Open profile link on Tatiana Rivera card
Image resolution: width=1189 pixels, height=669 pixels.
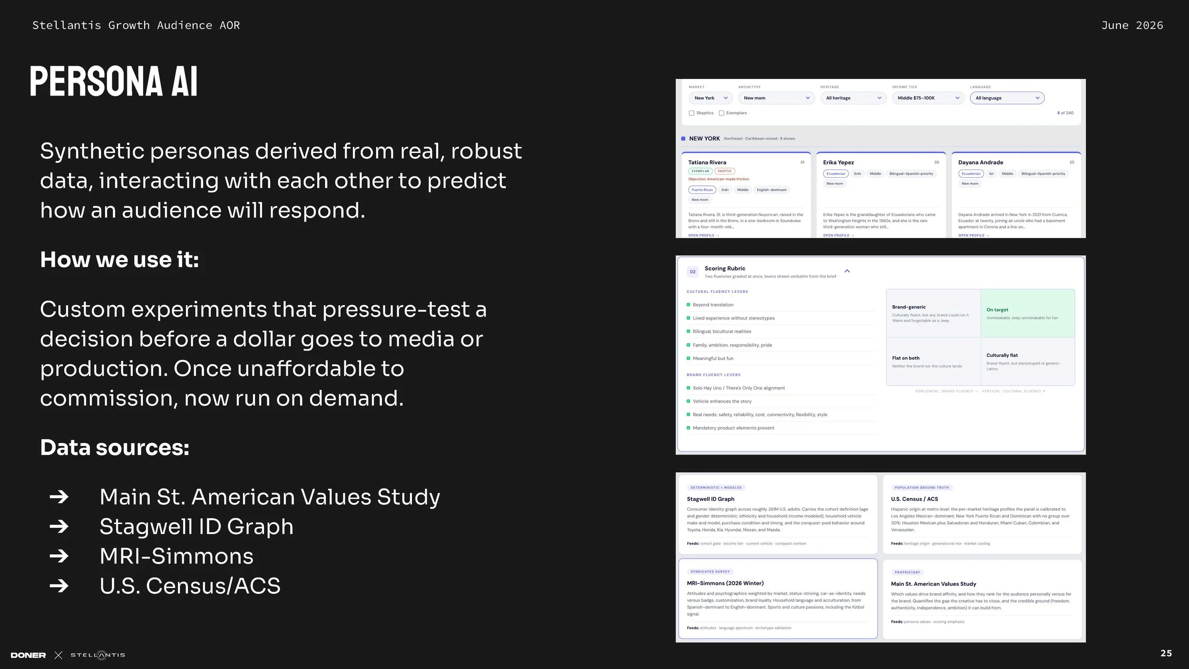703,235
